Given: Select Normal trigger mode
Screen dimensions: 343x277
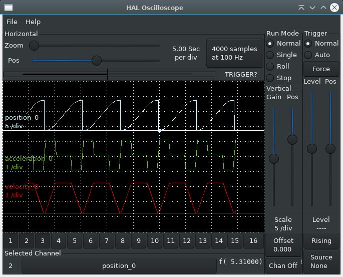Looking at the screenshot, I should click(321, 44).
